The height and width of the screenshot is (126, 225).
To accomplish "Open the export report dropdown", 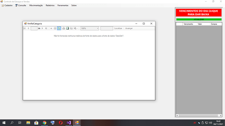I will (75, 28).
